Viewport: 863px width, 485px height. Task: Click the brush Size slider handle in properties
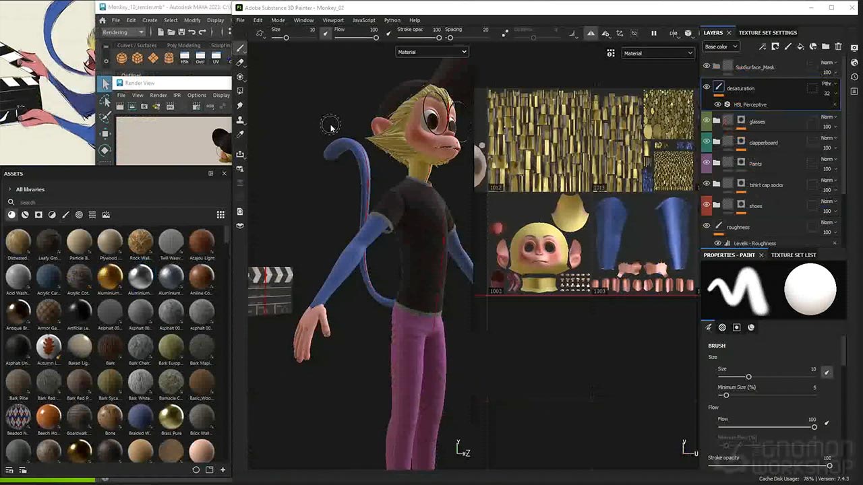(748, 377)
